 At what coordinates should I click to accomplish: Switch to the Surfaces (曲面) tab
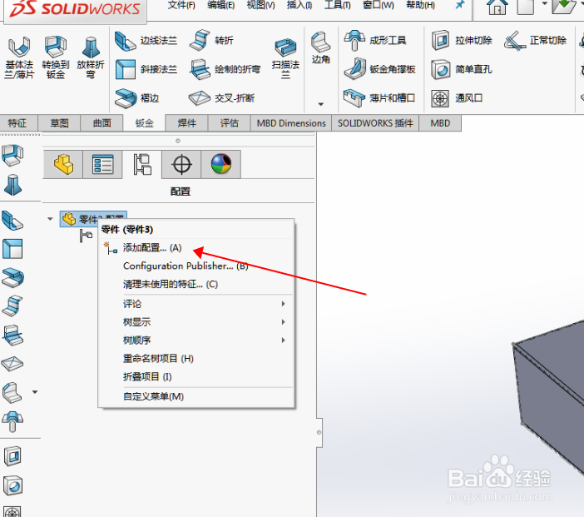coord(101,123)
